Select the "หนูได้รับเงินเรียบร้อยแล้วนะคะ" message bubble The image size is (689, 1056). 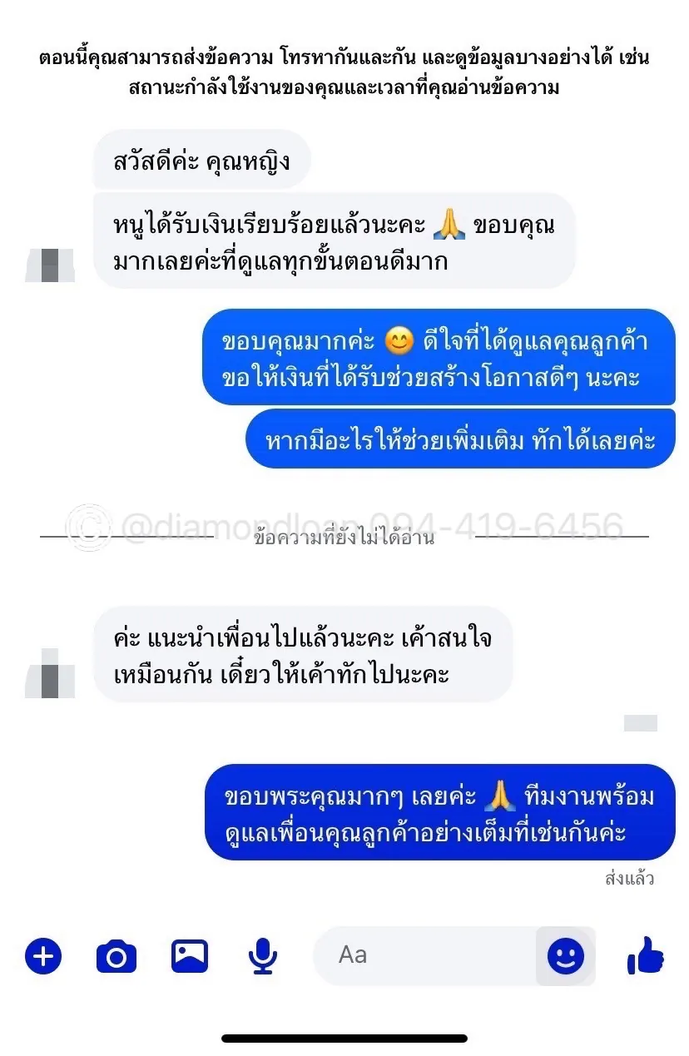335,240
